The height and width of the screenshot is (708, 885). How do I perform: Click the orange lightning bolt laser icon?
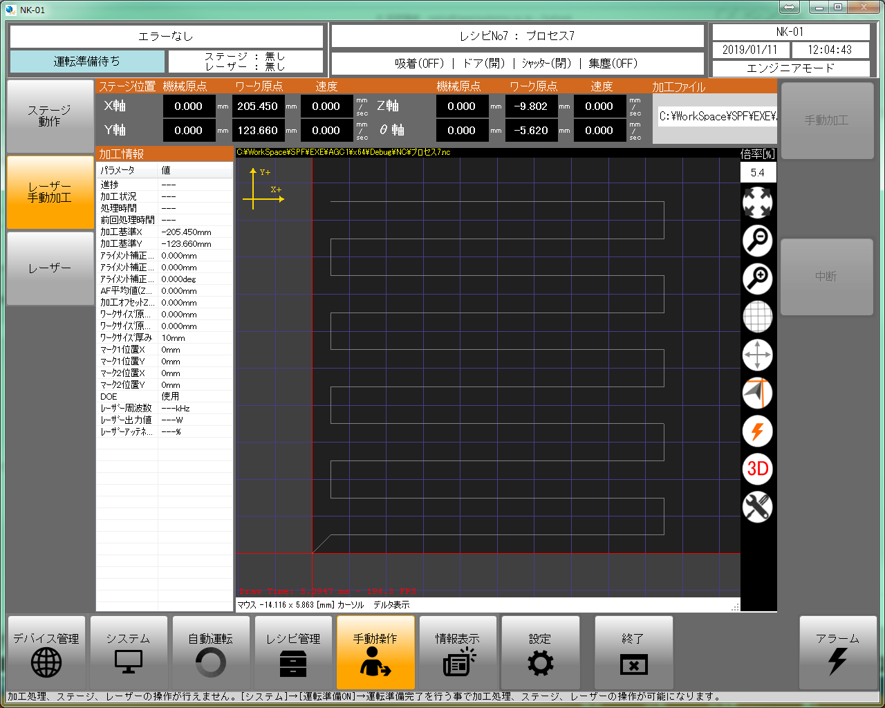coord(757,431)
